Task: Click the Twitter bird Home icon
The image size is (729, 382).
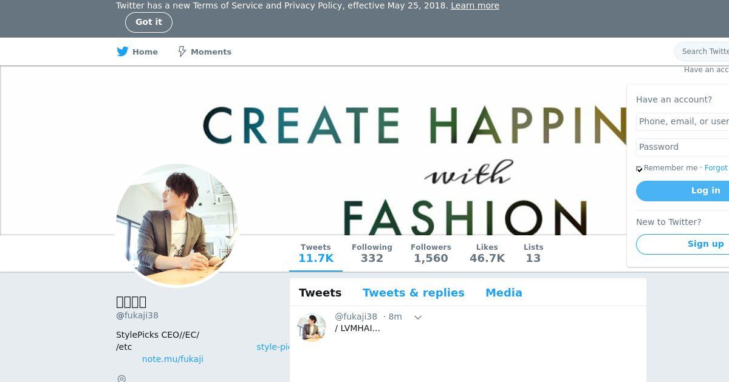Action: point(122,52)
